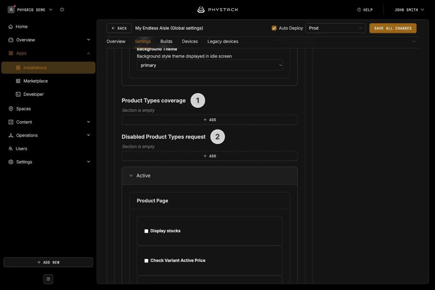Screen dimensions: 435x290
Task: Open the Prod environment dropdown
Action: 336,28
